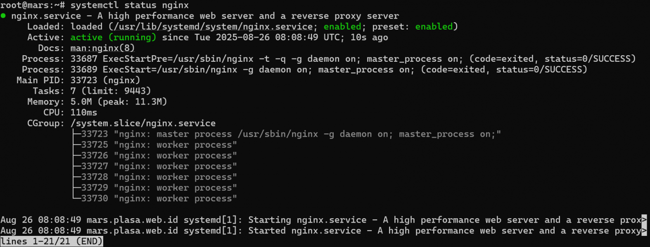This screenshot has height=247, width=650.
Task: Click the truncation arrow on the Started log line
Action: coord(644,231)
